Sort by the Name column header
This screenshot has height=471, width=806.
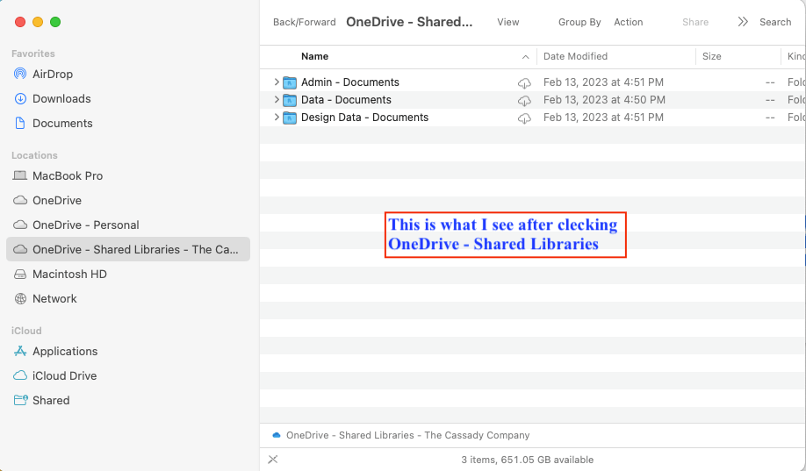(x=314, y=56)
